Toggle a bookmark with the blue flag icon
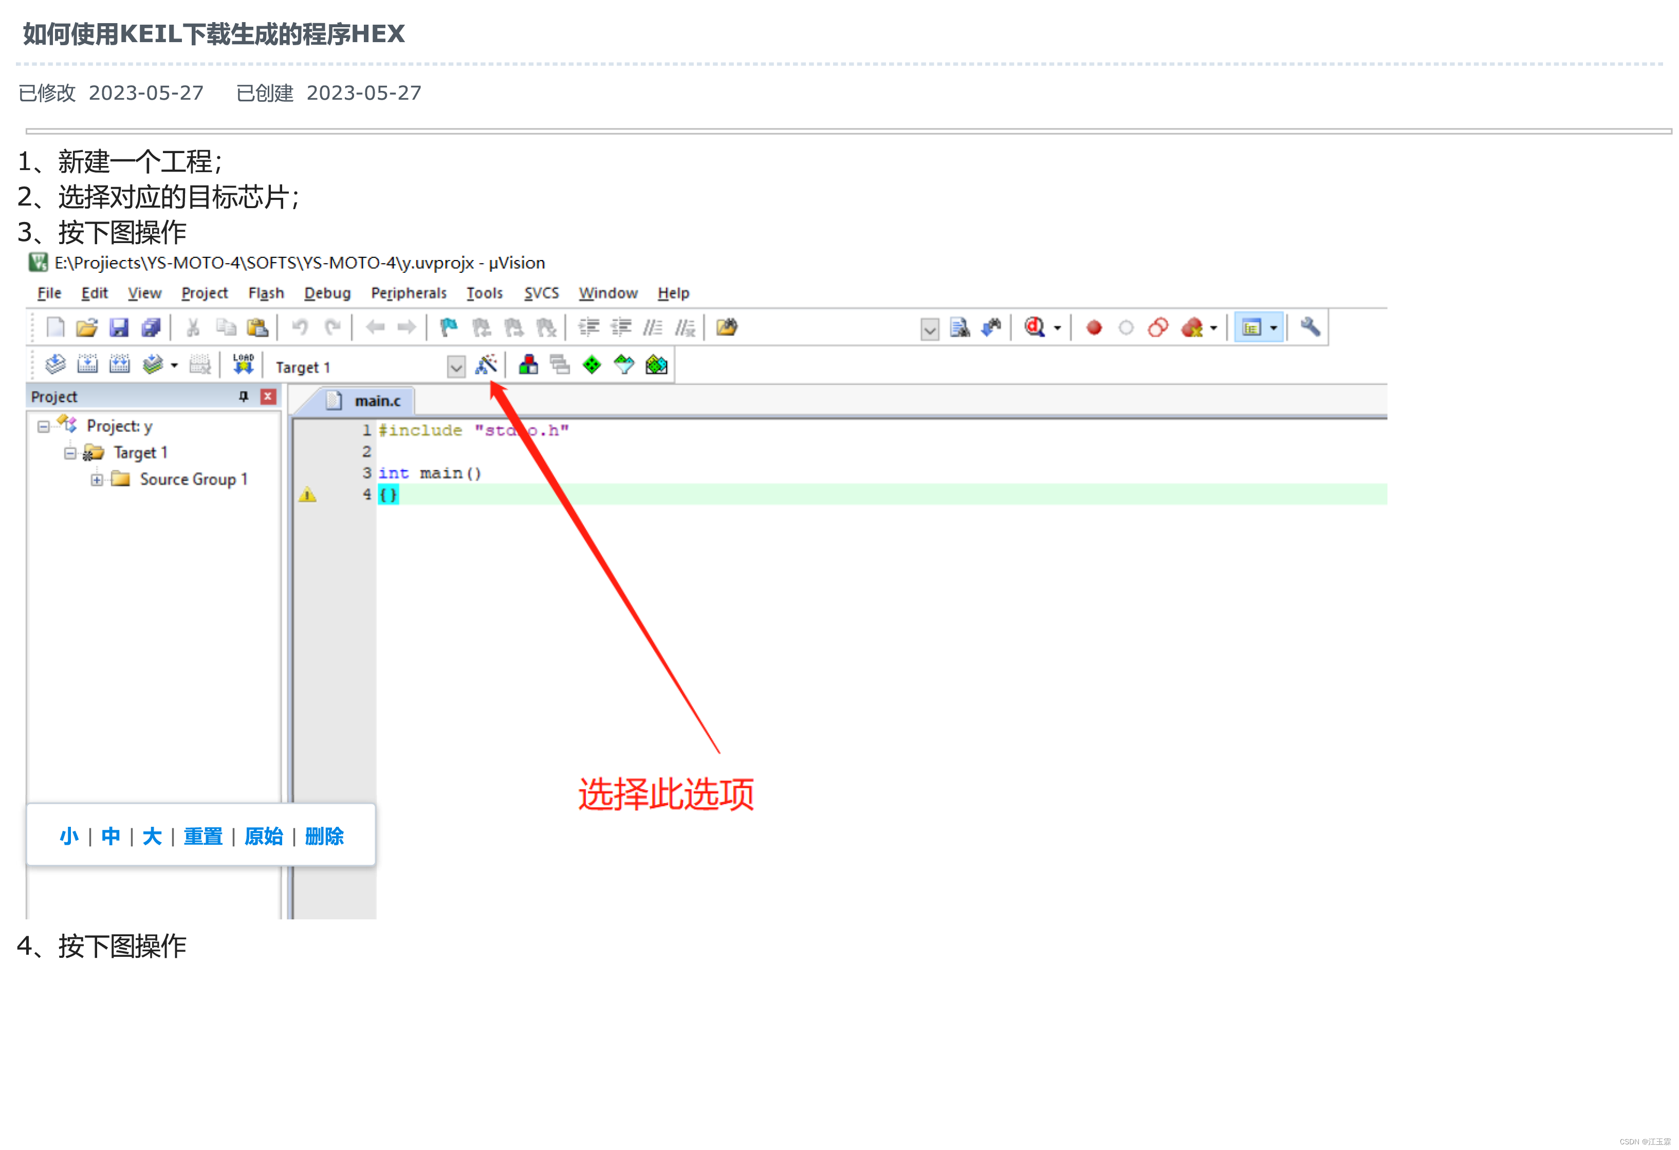 [448, 327]
